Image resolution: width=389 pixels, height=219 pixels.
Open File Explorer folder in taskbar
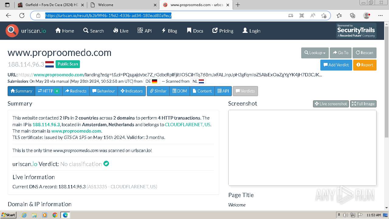pos(34,215)
